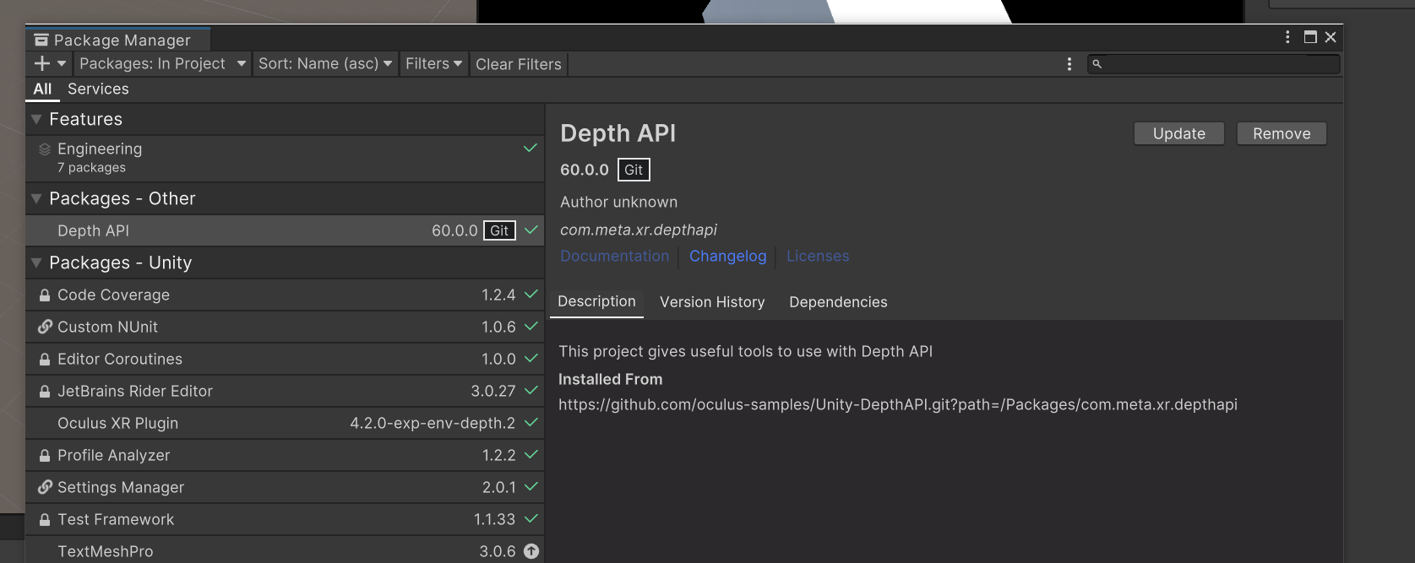Click the lock icon beside Test Framework
Screen dimensions: 1415x563
coord(45,520)
